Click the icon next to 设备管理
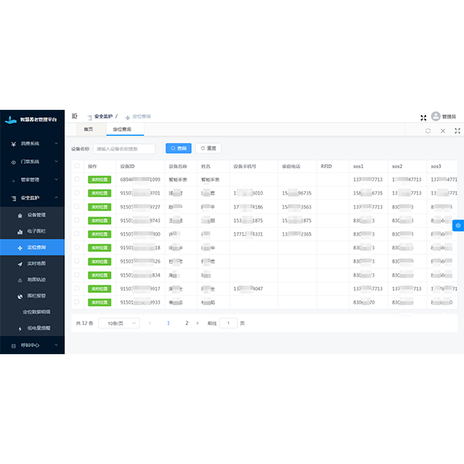 tap(20, 216)
